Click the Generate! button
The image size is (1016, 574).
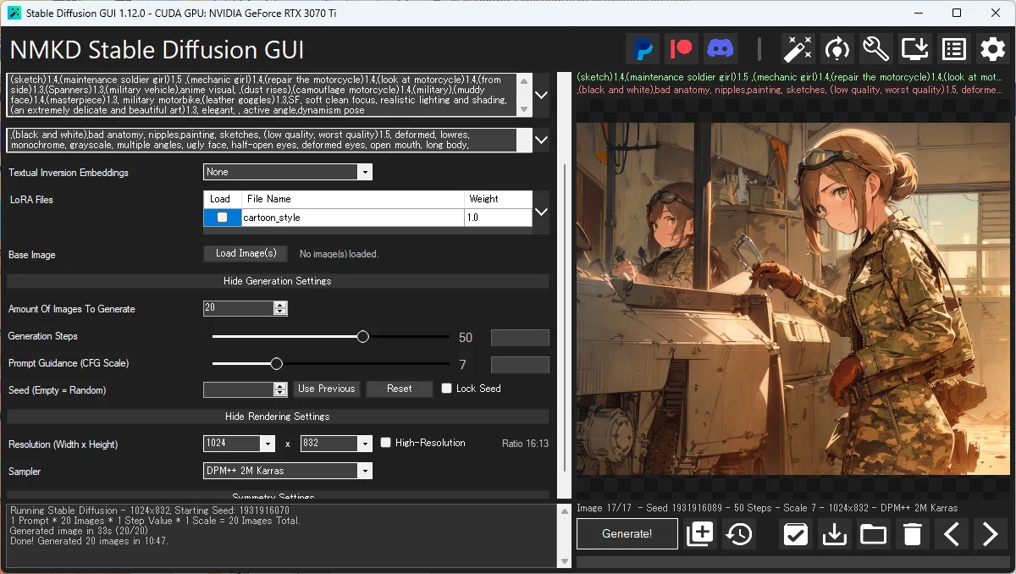627,534
